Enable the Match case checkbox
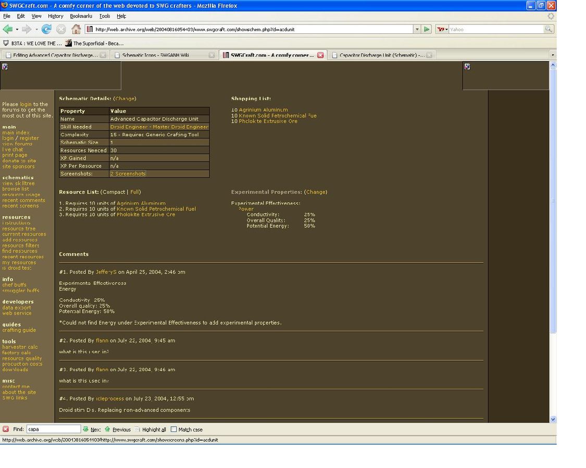The image size is (586, 468). 174,430
